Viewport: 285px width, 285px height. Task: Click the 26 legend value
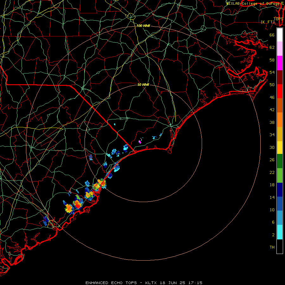[272, 160]
